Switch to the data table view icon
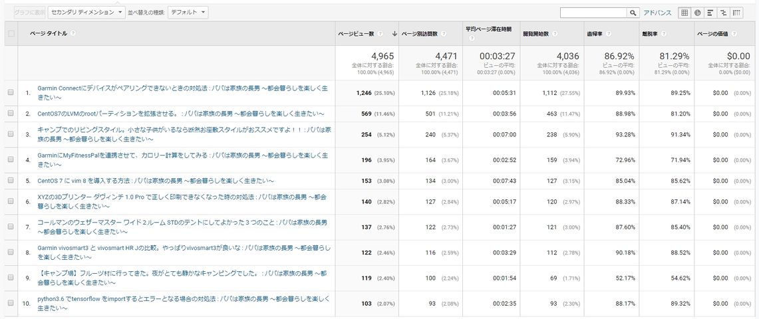Viewport: 759px width, 319px height. click(x=684, y=13)
